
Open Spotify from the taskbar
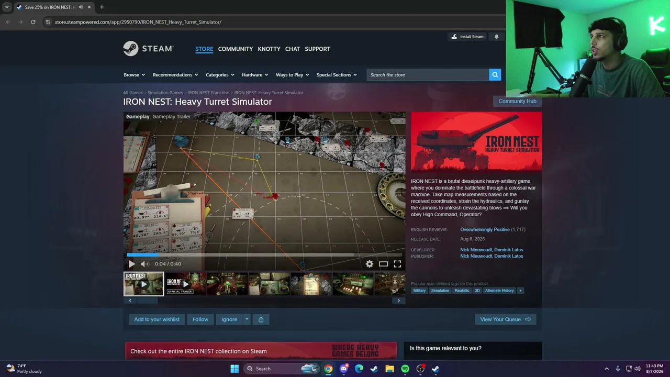(405, 369)
